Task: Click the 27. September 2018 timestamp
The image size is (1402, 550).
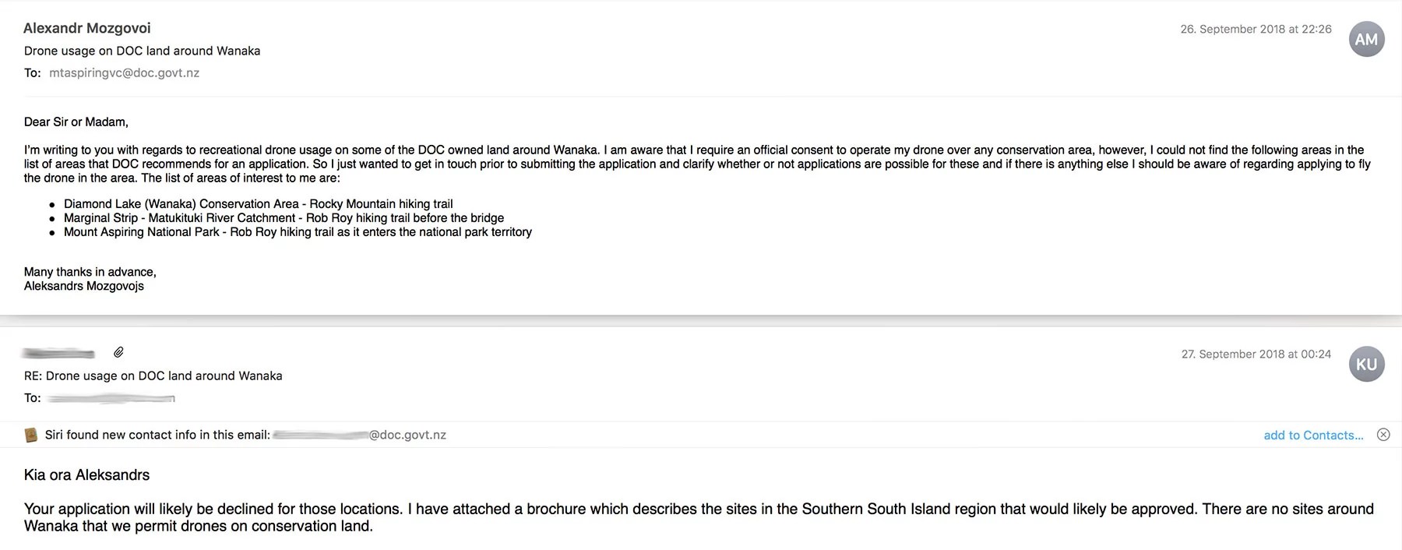Action: pyautogui.click(x=1256, y=354)
